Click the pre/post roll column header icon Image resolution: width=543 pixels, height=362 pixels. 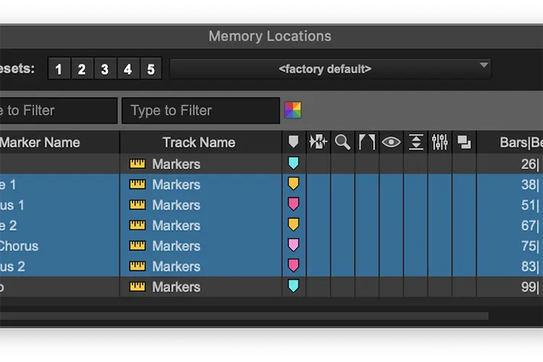367,142
